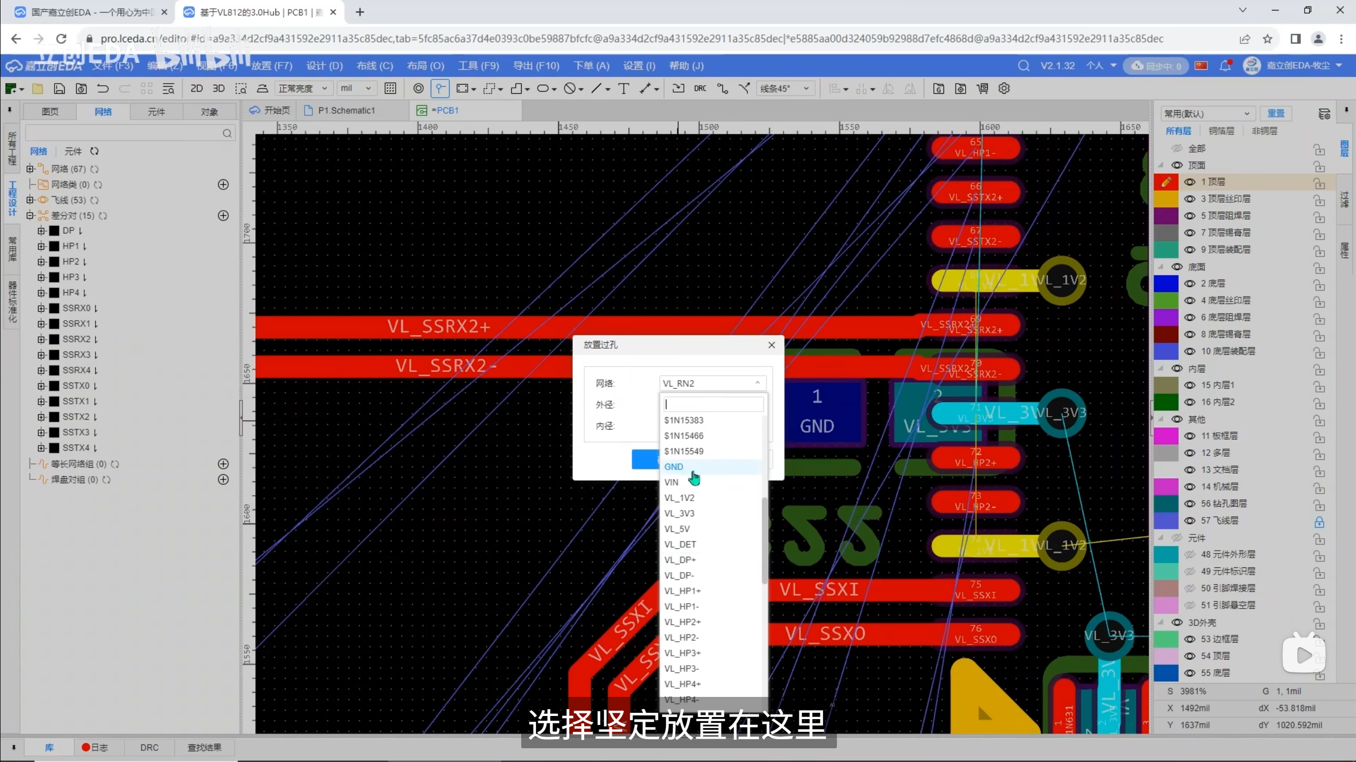Click the 1 顶层 red color swatch
Viewport: 1356px width, 762px height.
tap(1166, 182)
